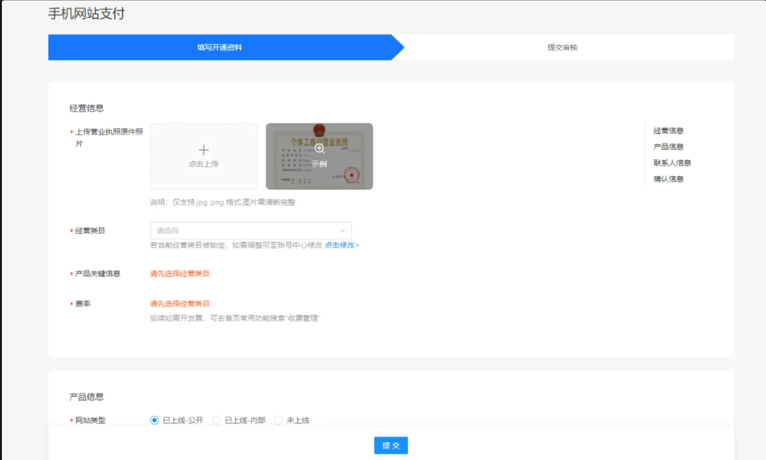Viewport: 766px width, 460px height.
Task: Click the invoice hint text mentioning 收票管理
Action: click(235, 318)
